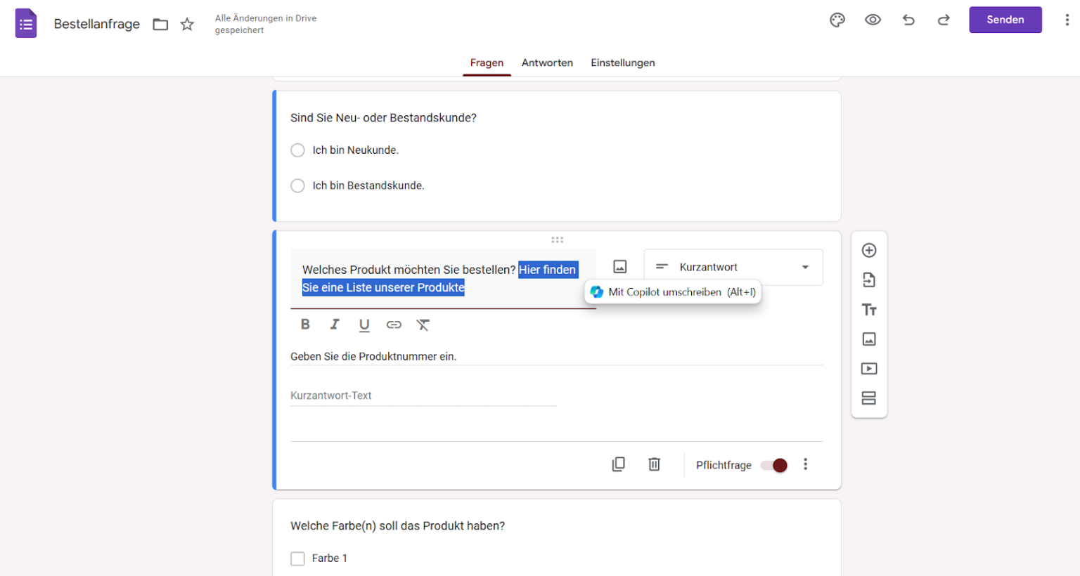Screen dimensions: 1080x576
Task: Check the 'Farbe 1' checkbox
Action: point(297,558)
